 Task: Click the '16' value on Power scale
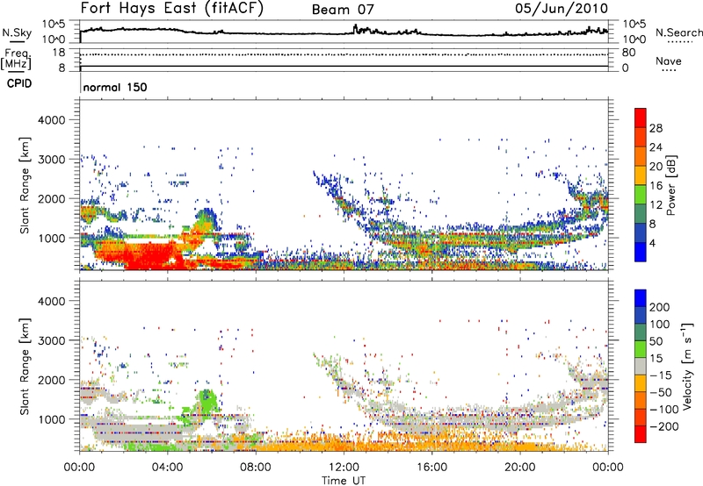[656, 186]
